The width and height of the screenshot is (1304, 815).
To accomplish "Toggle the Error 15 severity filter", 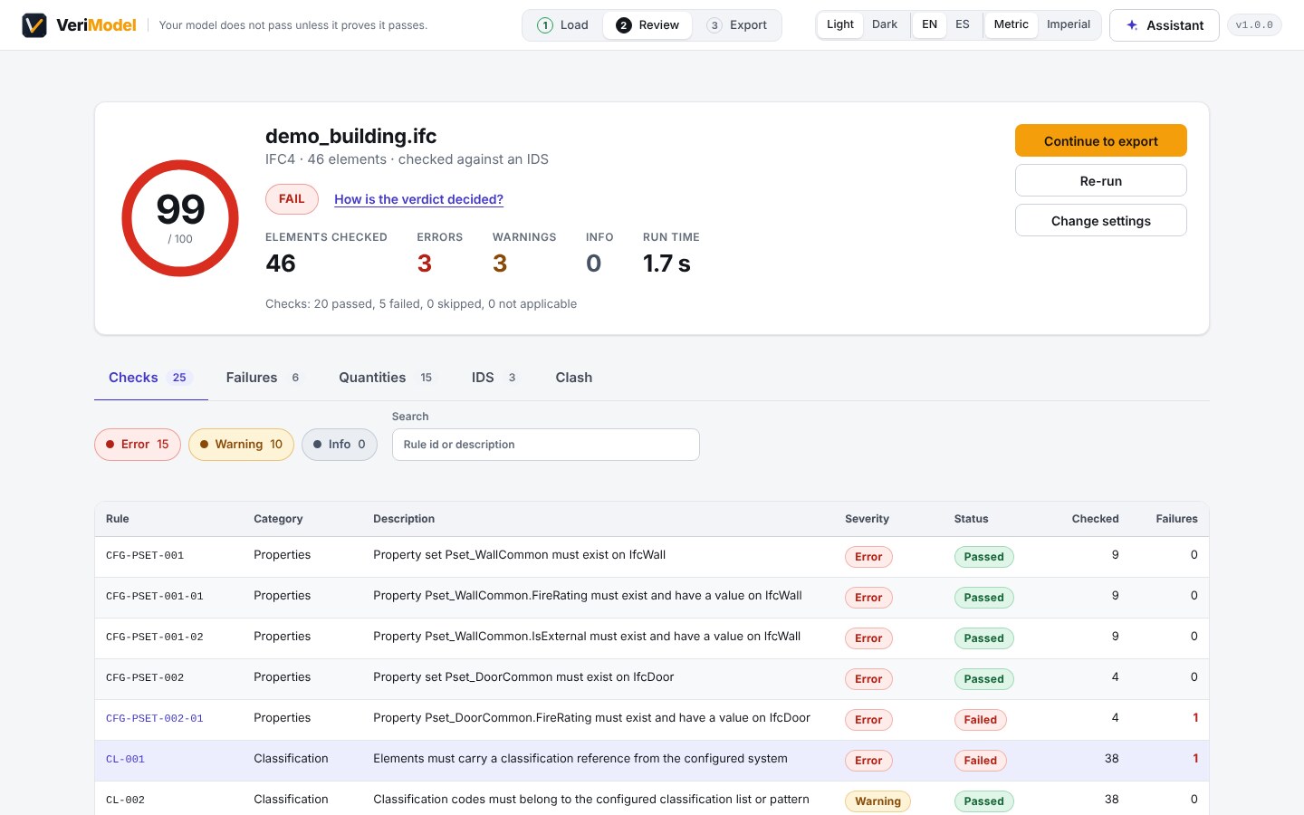I will [x=138, y=445].
